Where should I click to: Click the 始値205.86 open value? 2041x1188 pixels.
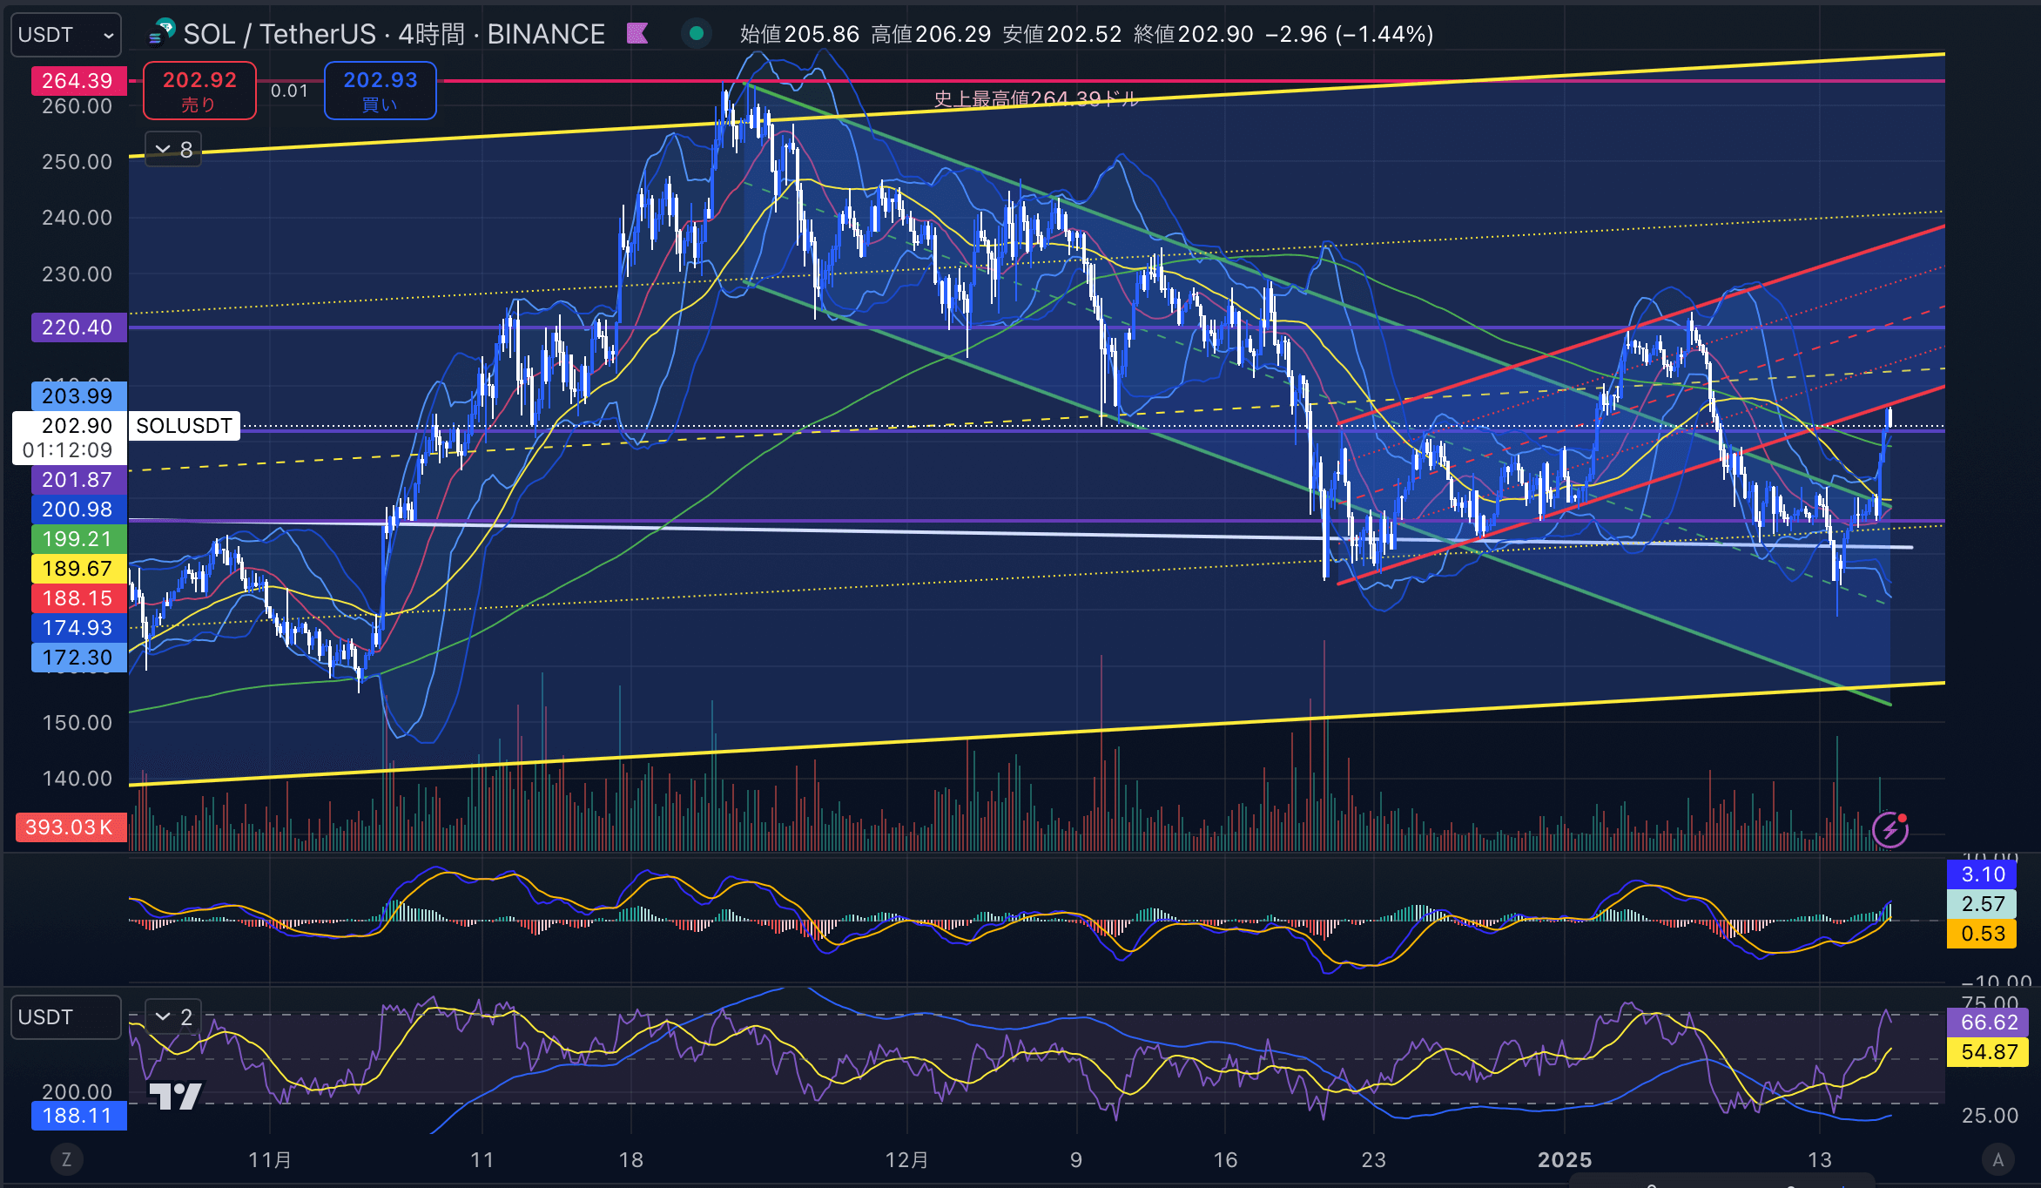pyautogui.click(x=799, y=34)
